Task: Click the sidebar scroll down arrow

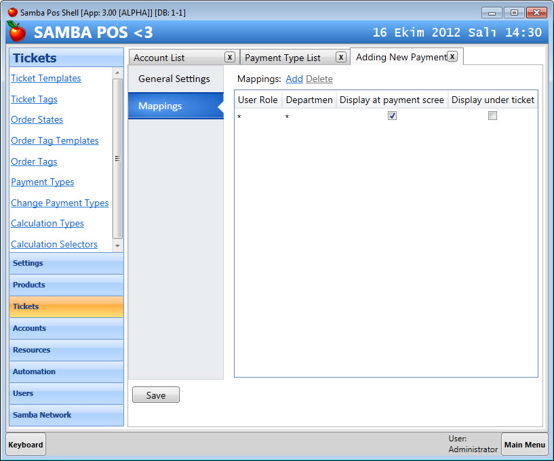Action: pyautogui.click(x=118, y=246)
